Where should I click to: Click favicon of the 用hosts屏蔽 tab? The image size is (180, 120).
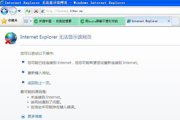(x=82, y=21)
